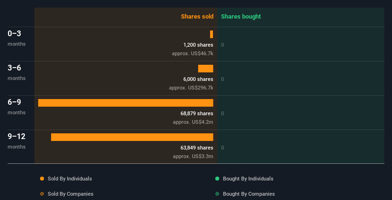Screen dimensions: 392x200
Task: Select the 0–3 months row label
Action: [17, 38]
